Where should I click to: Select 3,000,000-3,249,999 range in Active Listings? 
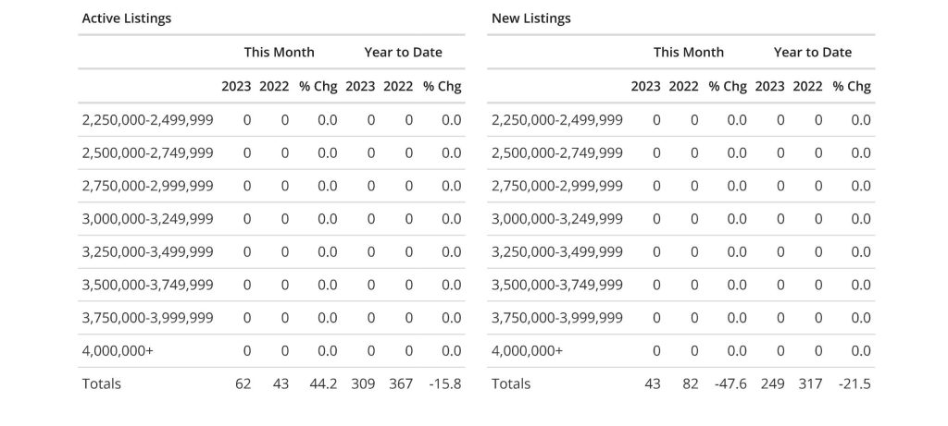click(147, 219)
